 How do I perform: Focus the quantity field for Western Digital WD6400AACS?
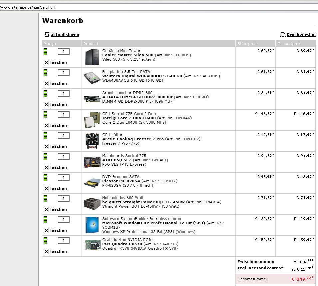tap(64, 73)
